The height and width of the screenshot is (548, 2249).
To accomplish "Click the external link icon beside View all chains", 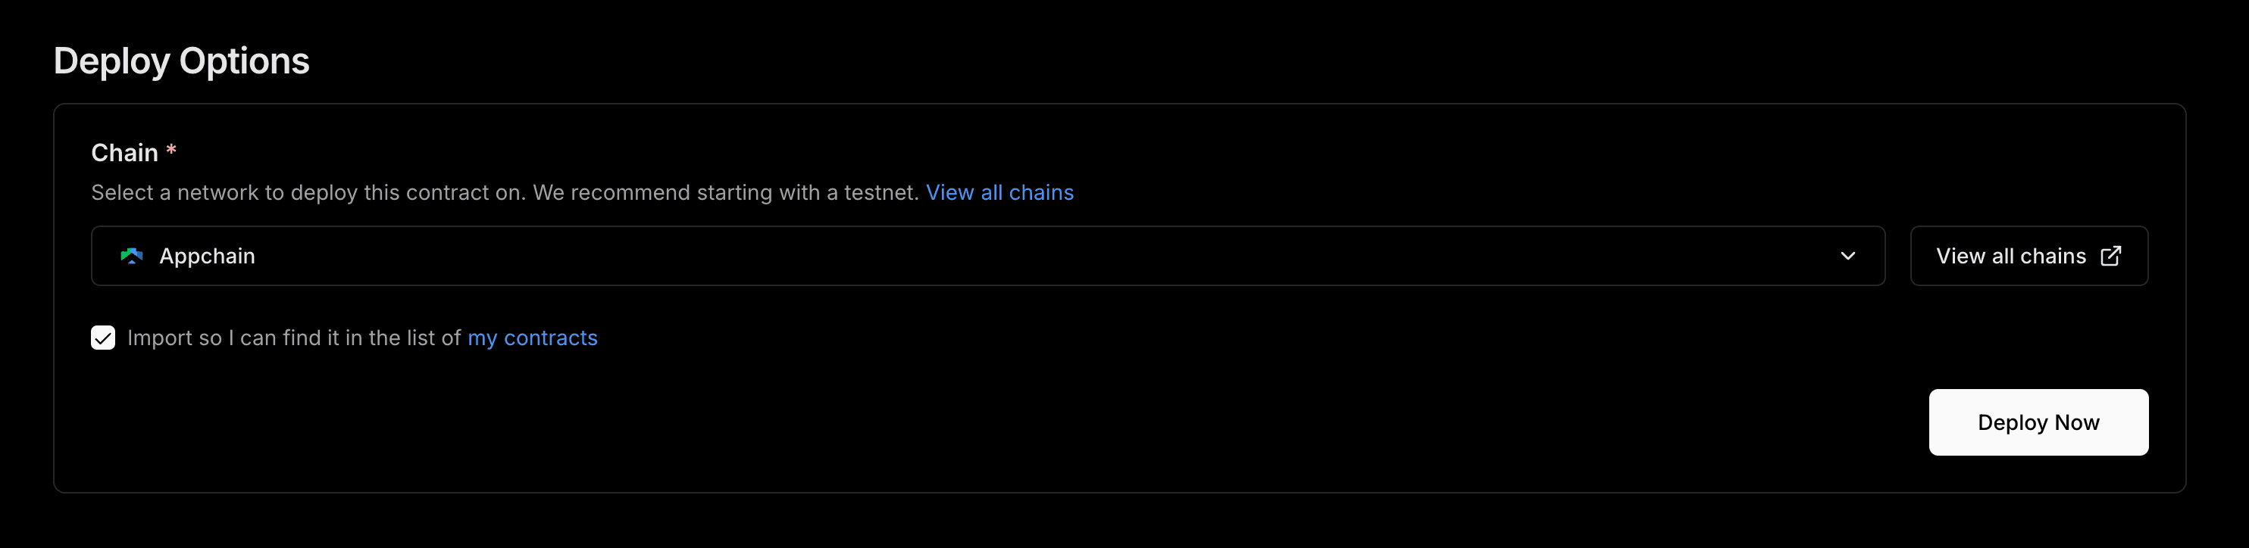I will 2110,256.
